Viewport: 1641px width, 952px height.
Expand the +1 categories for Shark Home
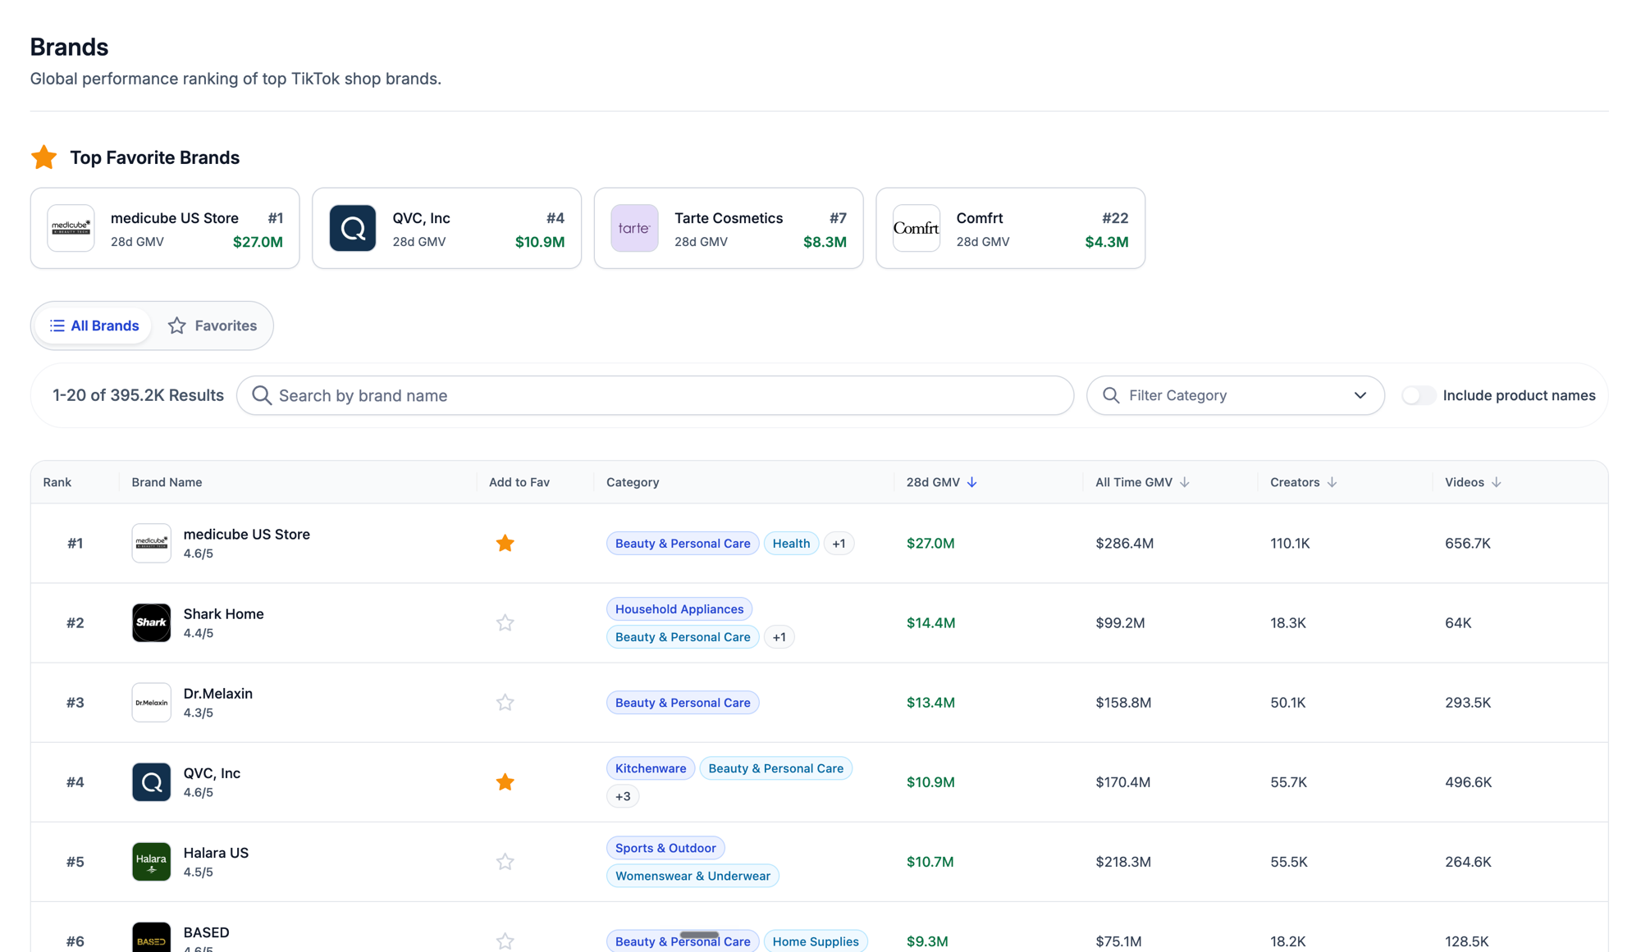[779, 636]
